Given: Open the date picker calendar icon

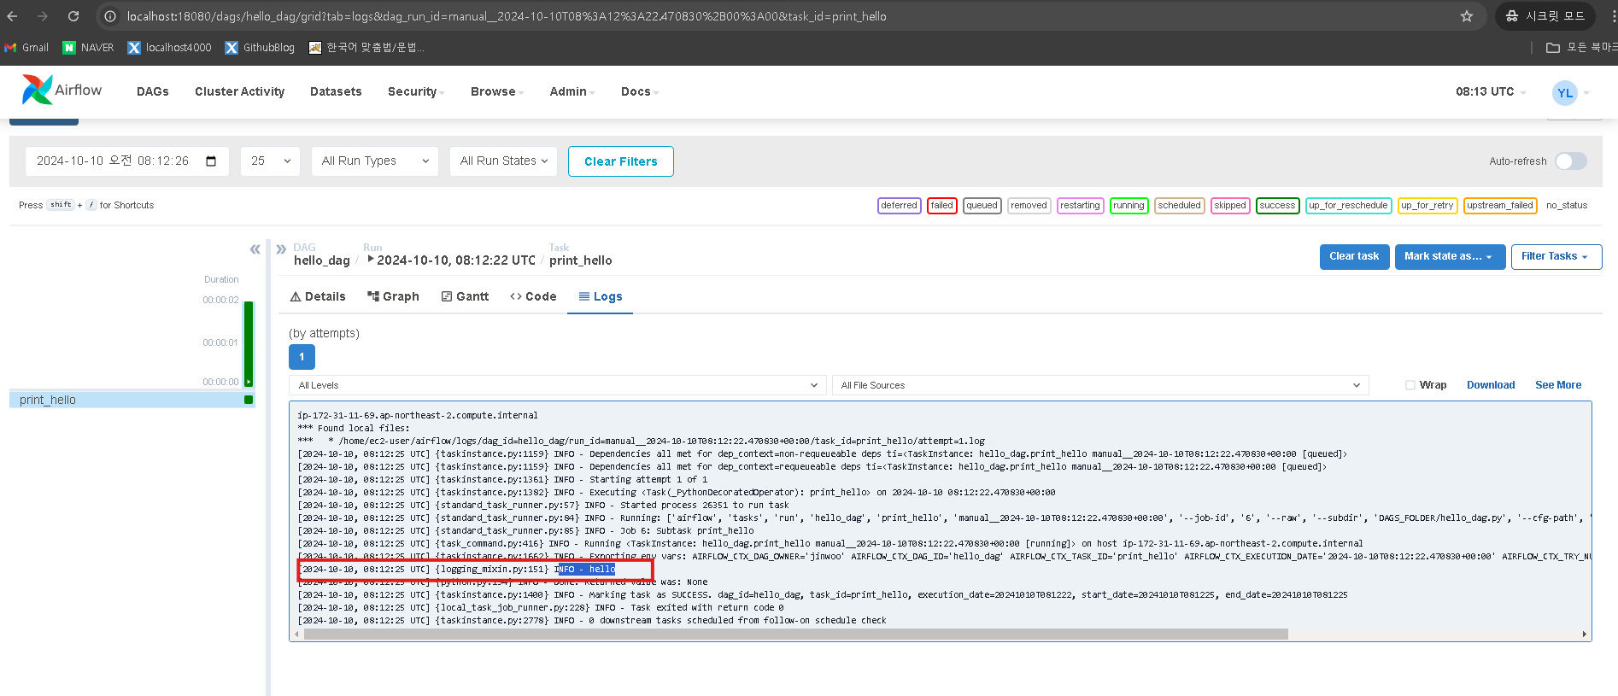Looking at the screenshot, I should 211,161.
